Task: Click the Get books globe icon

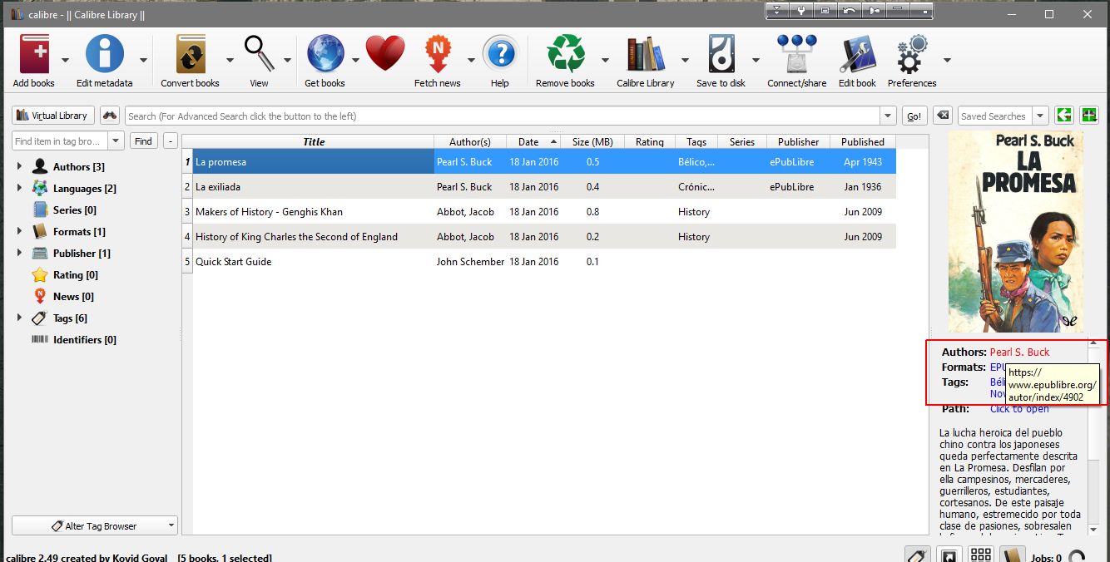Action: 325,55
